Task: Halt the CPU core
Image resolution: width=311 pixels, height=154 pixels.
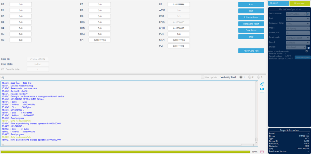Action: 251,11
